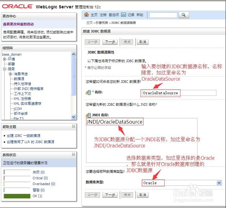Image resolution: width=226 pixels, height=208 pixels.
Task: Click the 失败 (0) status link
Action: click(x=39, y=172)
